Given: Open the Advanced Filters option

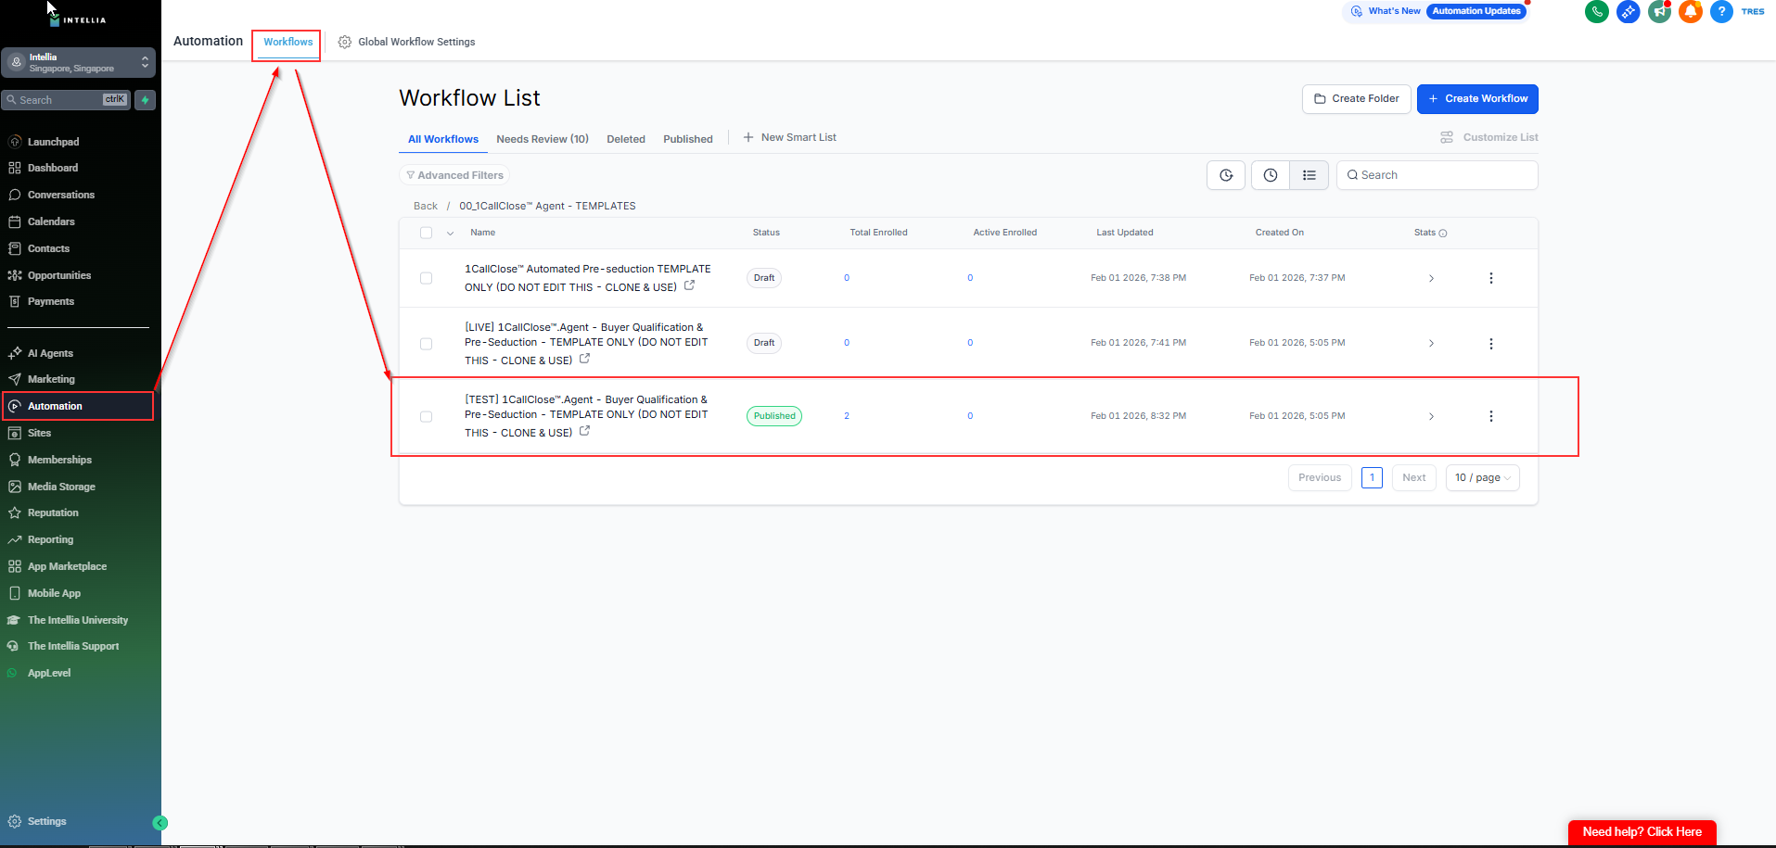Looking at the screenshot, I should pyautogui.click(x=454, y=175).
